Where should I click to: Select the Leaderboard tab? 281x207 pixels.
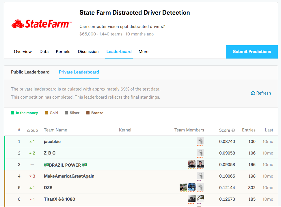(119, 52)
